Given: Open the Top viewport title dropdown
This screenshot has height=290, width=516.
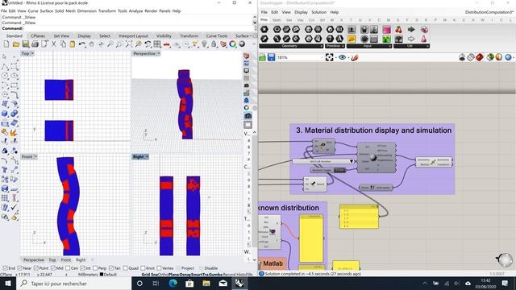Looking at the screenshot, I should (x=32, y=54).
